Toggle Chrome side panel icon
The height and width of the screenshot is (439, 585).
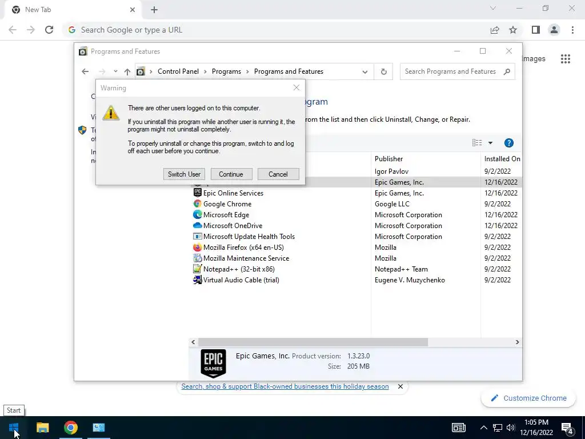click(536, 30)
